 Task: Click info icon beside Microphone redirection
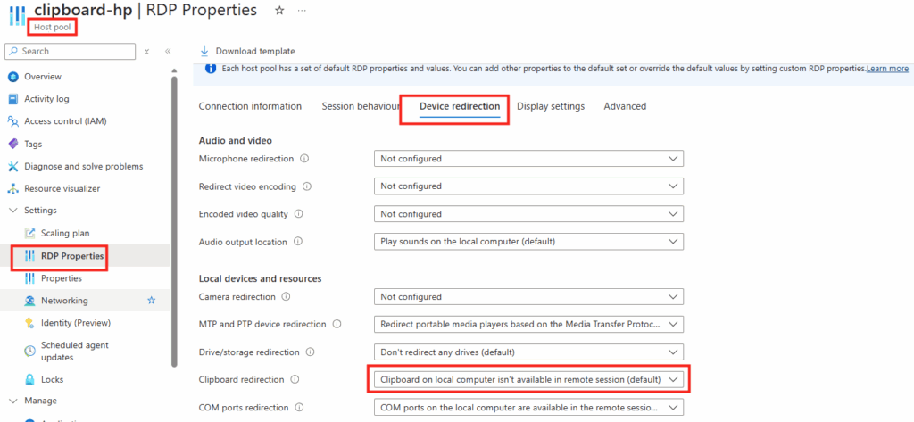(x=304, y=159)
